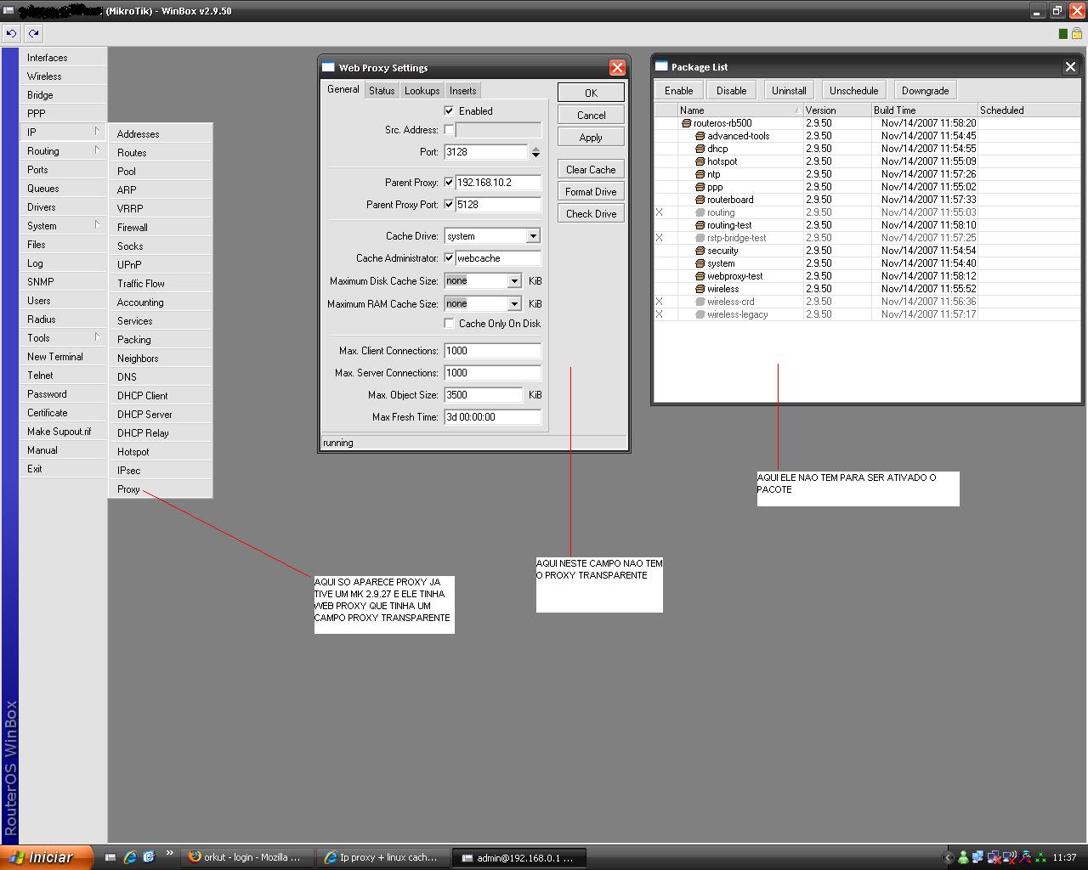
Task: Click the Enable button in Package List
Action: tap(679, 91)
